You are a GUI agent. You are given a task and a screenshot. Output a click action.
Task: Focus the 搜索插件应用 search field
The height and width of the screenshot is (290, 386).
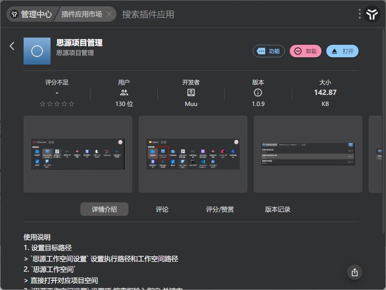[148, 14]
